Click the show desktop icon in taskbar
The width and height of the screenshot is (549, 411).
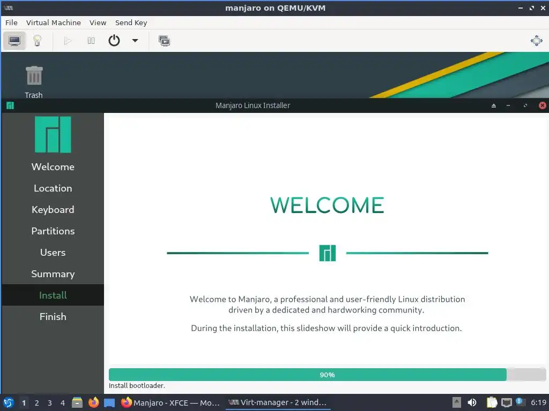click(109, 403)
